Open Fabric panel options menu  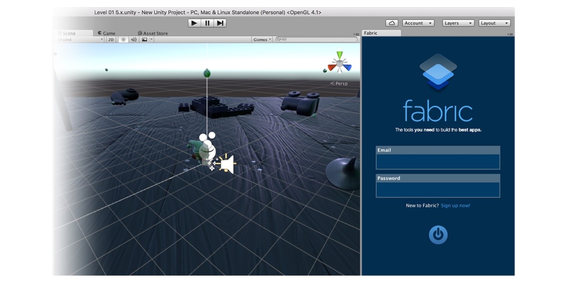(510, 34)
